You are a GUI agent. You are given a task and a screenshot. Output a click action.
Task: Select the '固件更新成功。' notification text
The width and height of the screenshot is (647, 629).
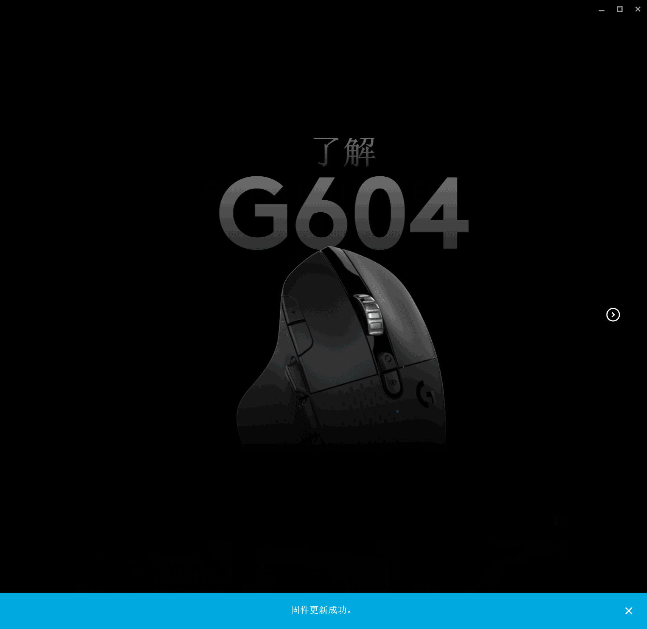tap(322, 610)
